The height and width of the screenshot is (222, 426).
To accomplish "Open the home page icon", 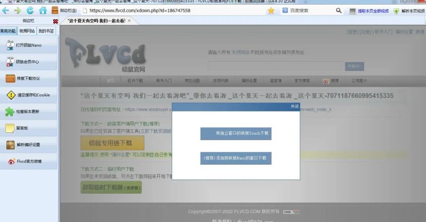I will [43, 11].
